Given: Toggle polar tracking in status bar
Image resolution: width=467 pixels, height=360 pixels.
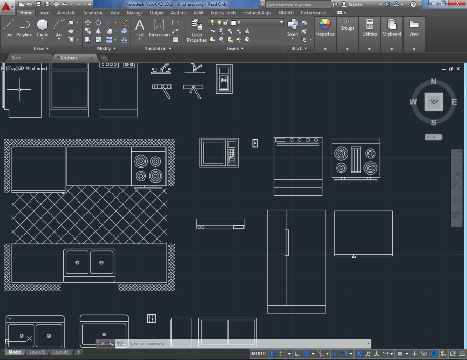Looking at the screenshot, I should tap(306, 354).
